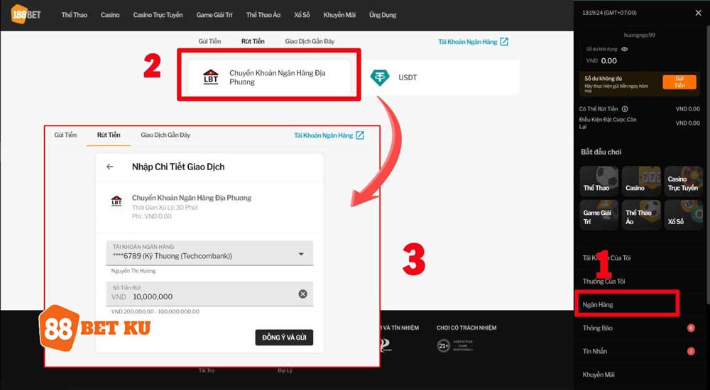
Task: Click the Đồng Ý Và Gửi button
Action: [x=284, y=338]
